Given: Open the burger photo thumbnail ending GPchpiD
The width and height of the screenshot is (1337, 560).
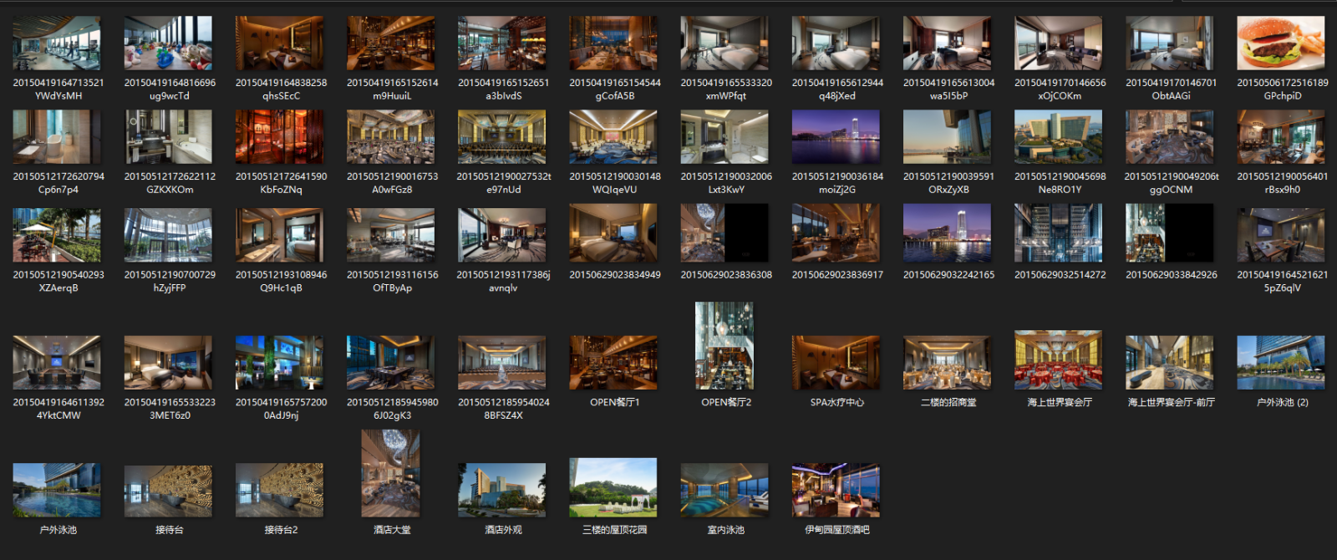Looking at the screenshot, I should point(1281,43).
